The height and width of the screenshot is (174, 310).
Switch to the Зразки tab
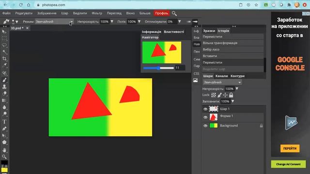pyautogui.click(x=209, y=31)
